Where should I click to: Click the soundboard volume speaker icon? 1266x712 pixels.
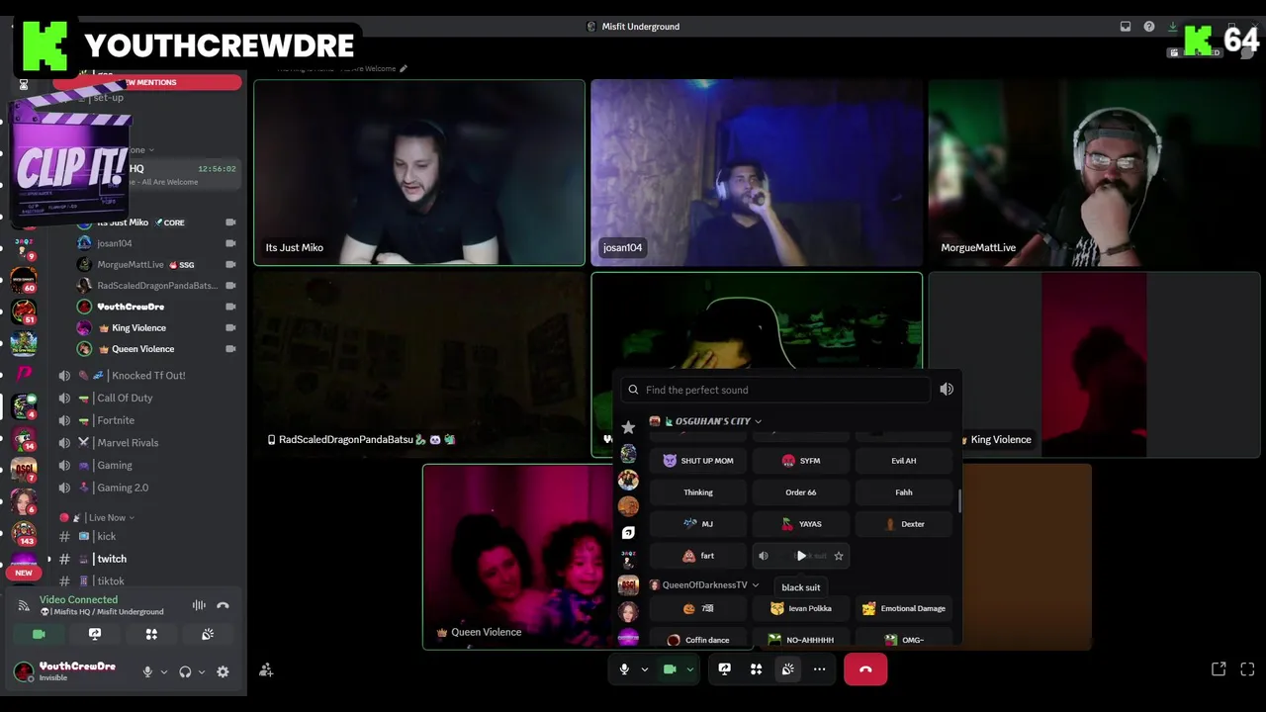(x=947, y=390)
